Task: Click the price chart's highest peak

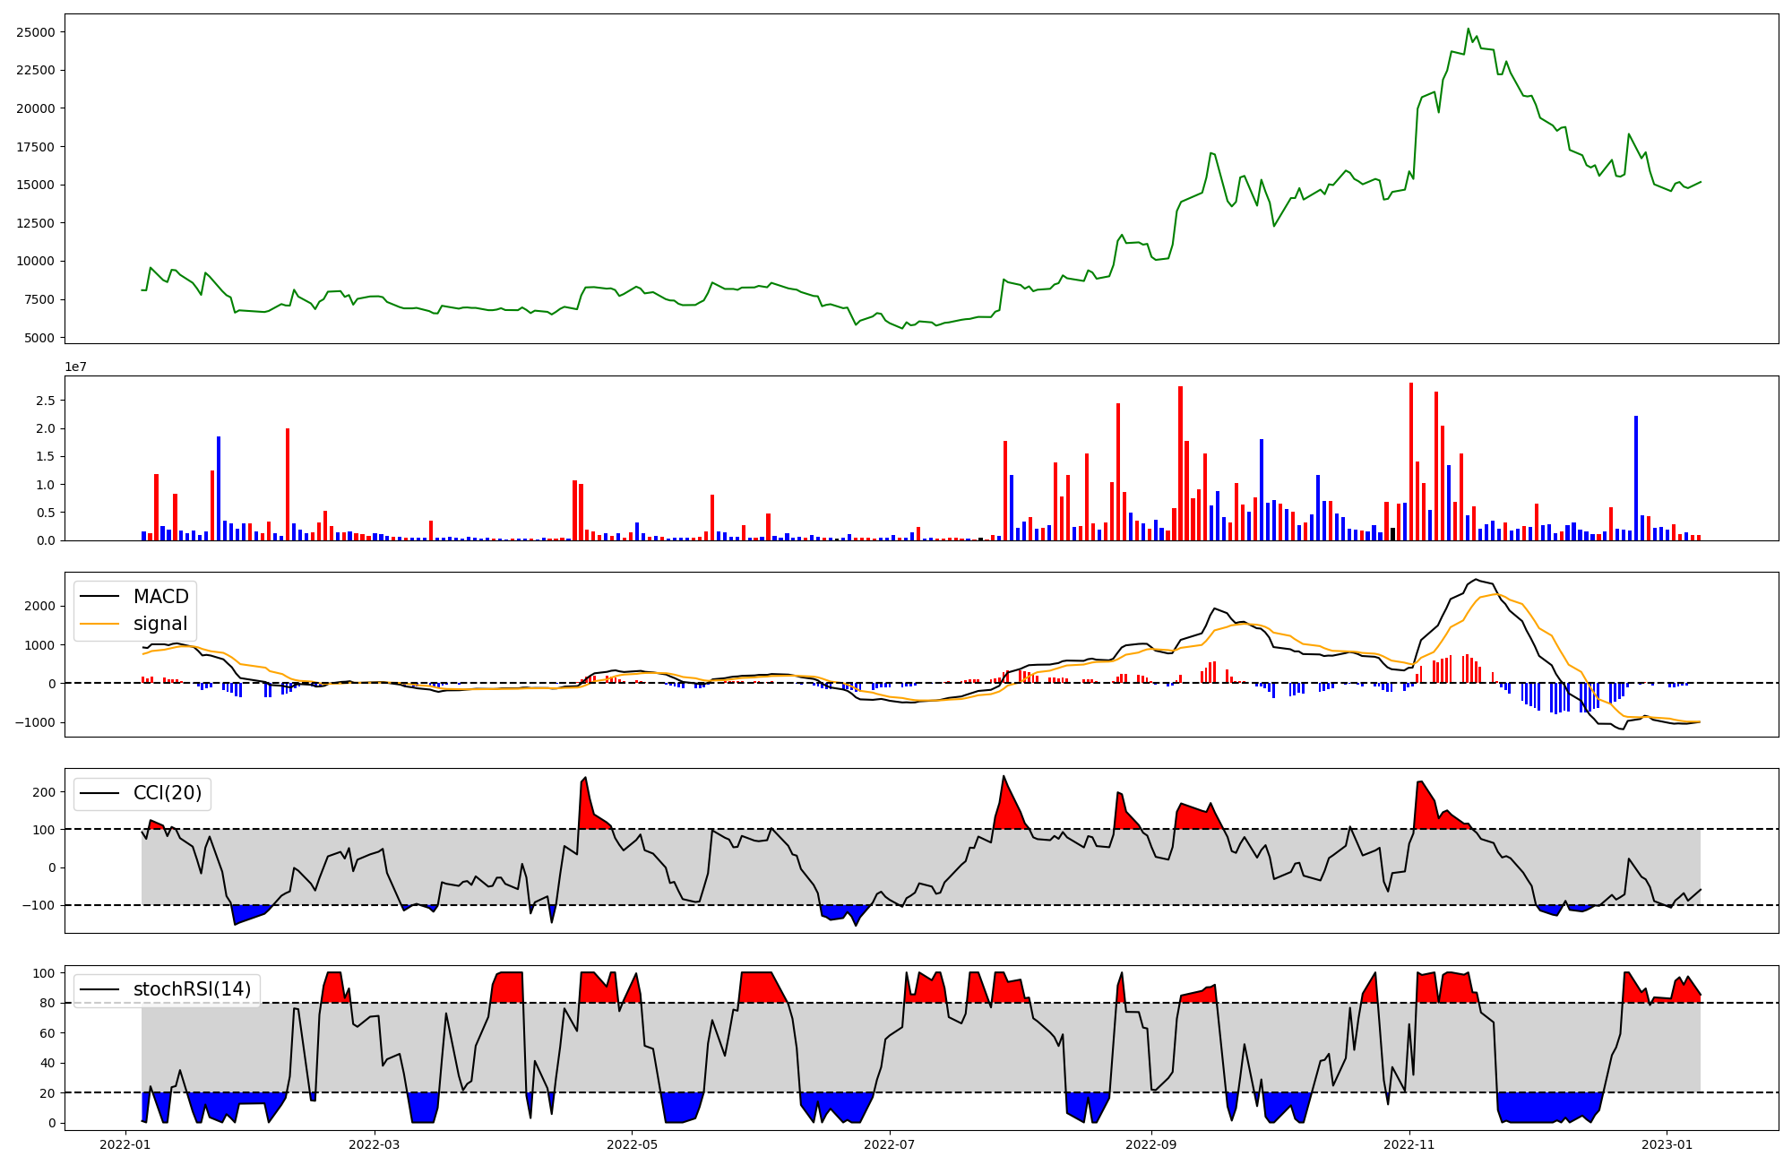Action: [1468, 29]
